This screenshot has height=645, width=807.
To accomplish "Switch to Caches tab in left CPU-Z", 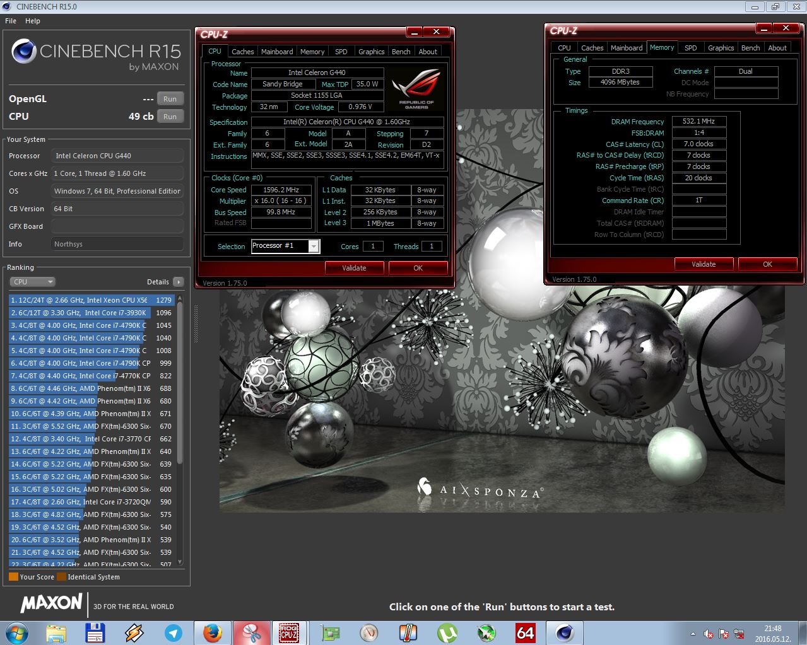I will pyautogui.click(x=242, y=52).
